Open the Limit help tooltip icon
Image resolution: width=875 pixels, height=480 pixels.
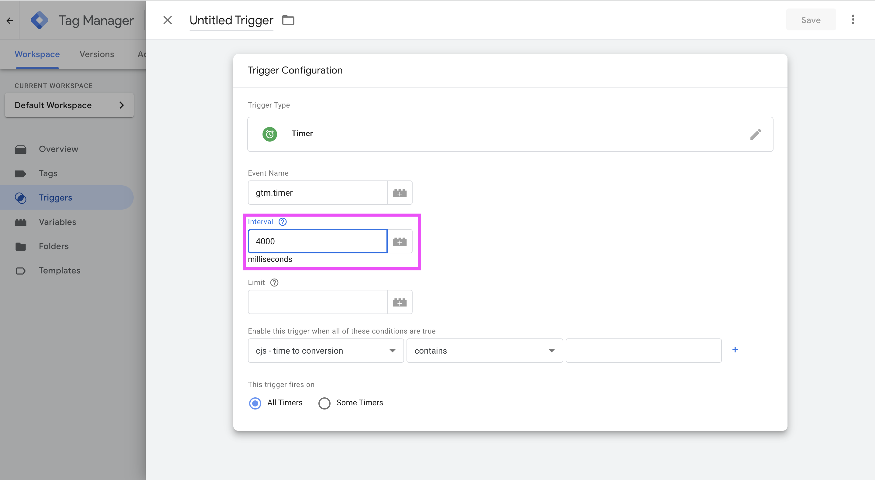(274, 283)
